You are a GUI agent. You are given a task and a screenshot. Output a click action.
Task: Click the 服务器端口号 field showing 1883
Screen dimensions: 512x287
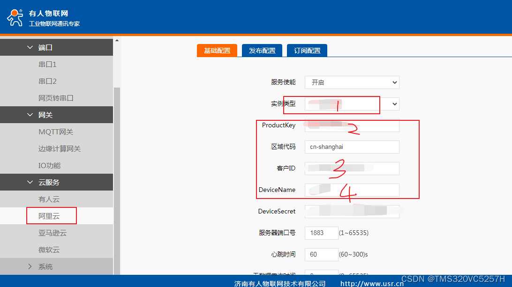(x=321, y=233)
